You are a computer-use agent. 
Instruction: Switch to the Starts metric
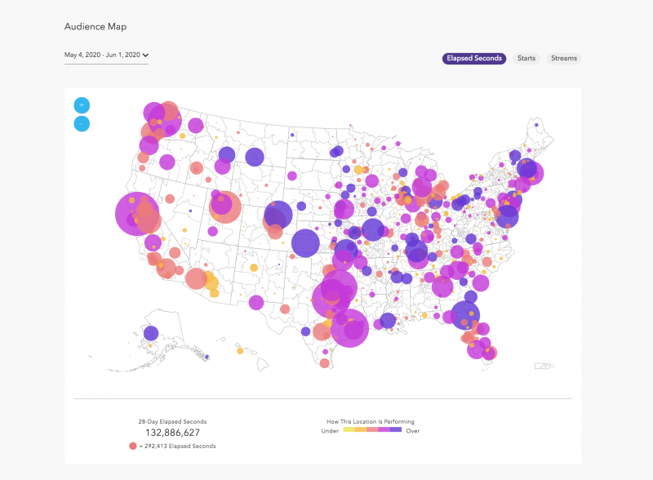point(526,58)
